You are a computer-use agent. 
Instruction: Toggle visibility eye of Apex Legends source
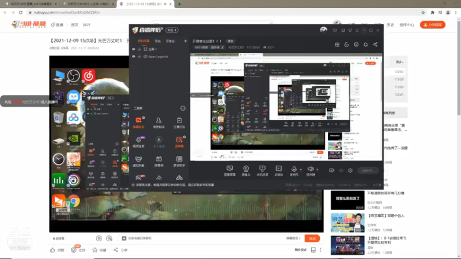[x=134, y=56]
